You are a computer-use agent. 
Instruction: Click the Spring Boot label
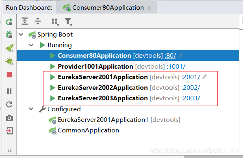click(55, 35)
